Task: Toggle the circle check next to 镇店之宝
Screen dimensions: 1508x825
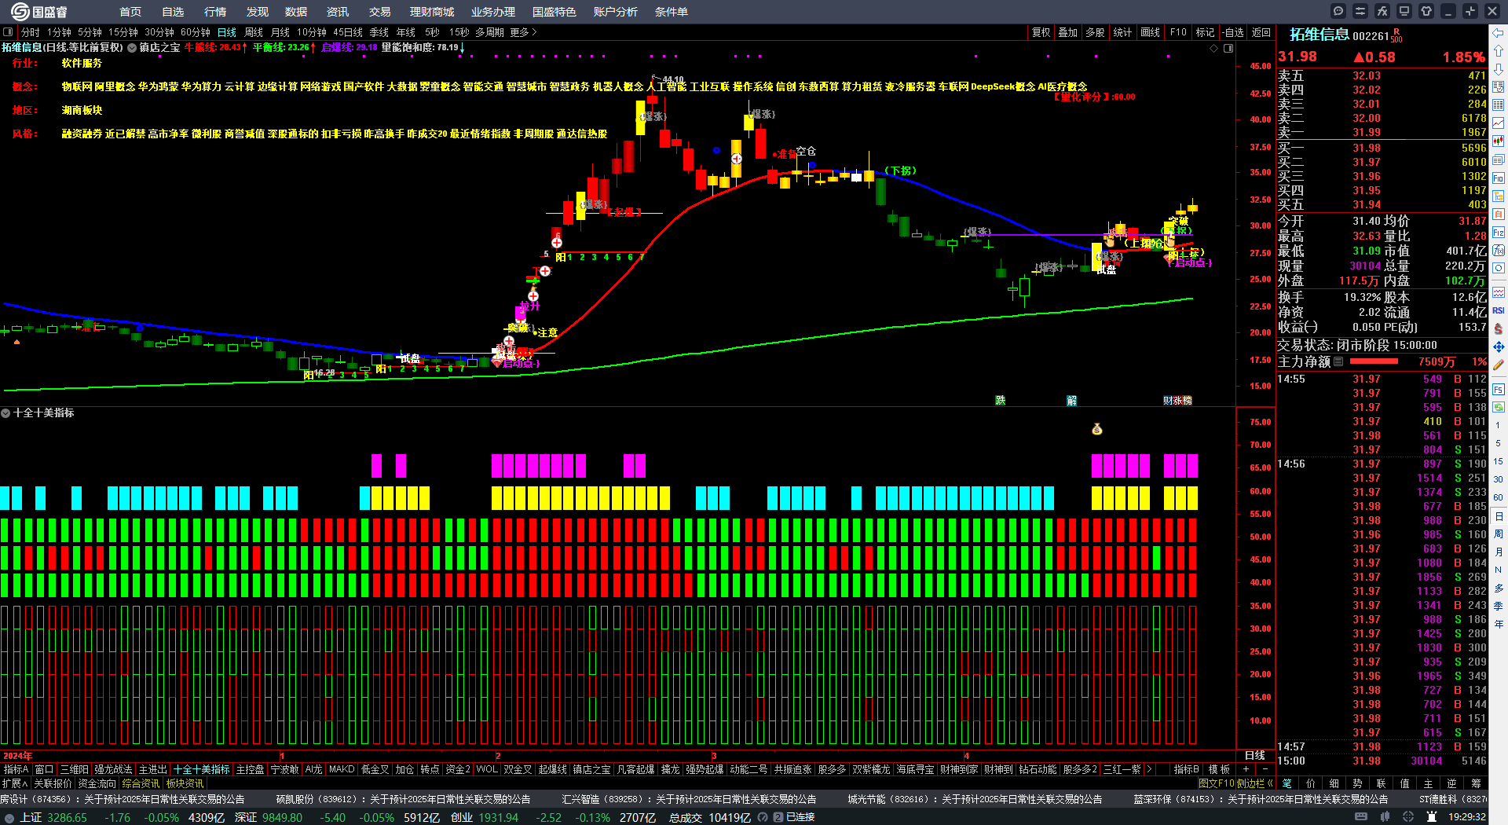Action: (132, 48)
